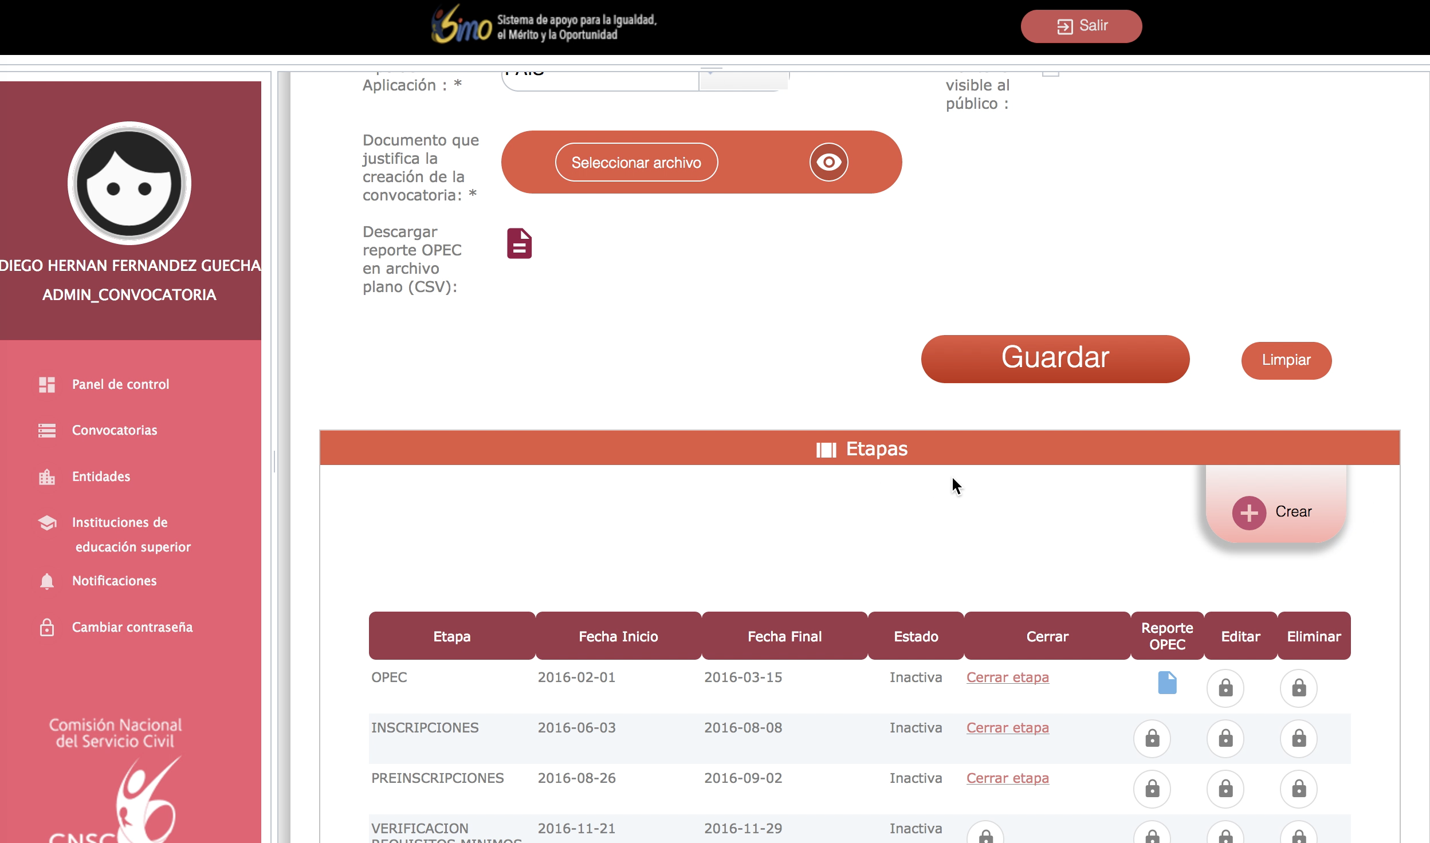This screenshot has height=843, width=1430.
Task: Preview document with the eye icon
Action: (828, 163)
